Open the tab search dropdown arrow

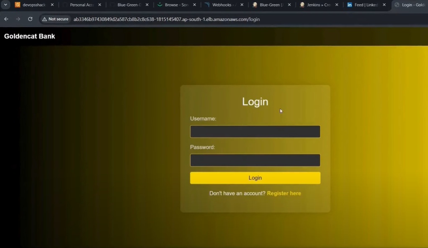[5, 5]
